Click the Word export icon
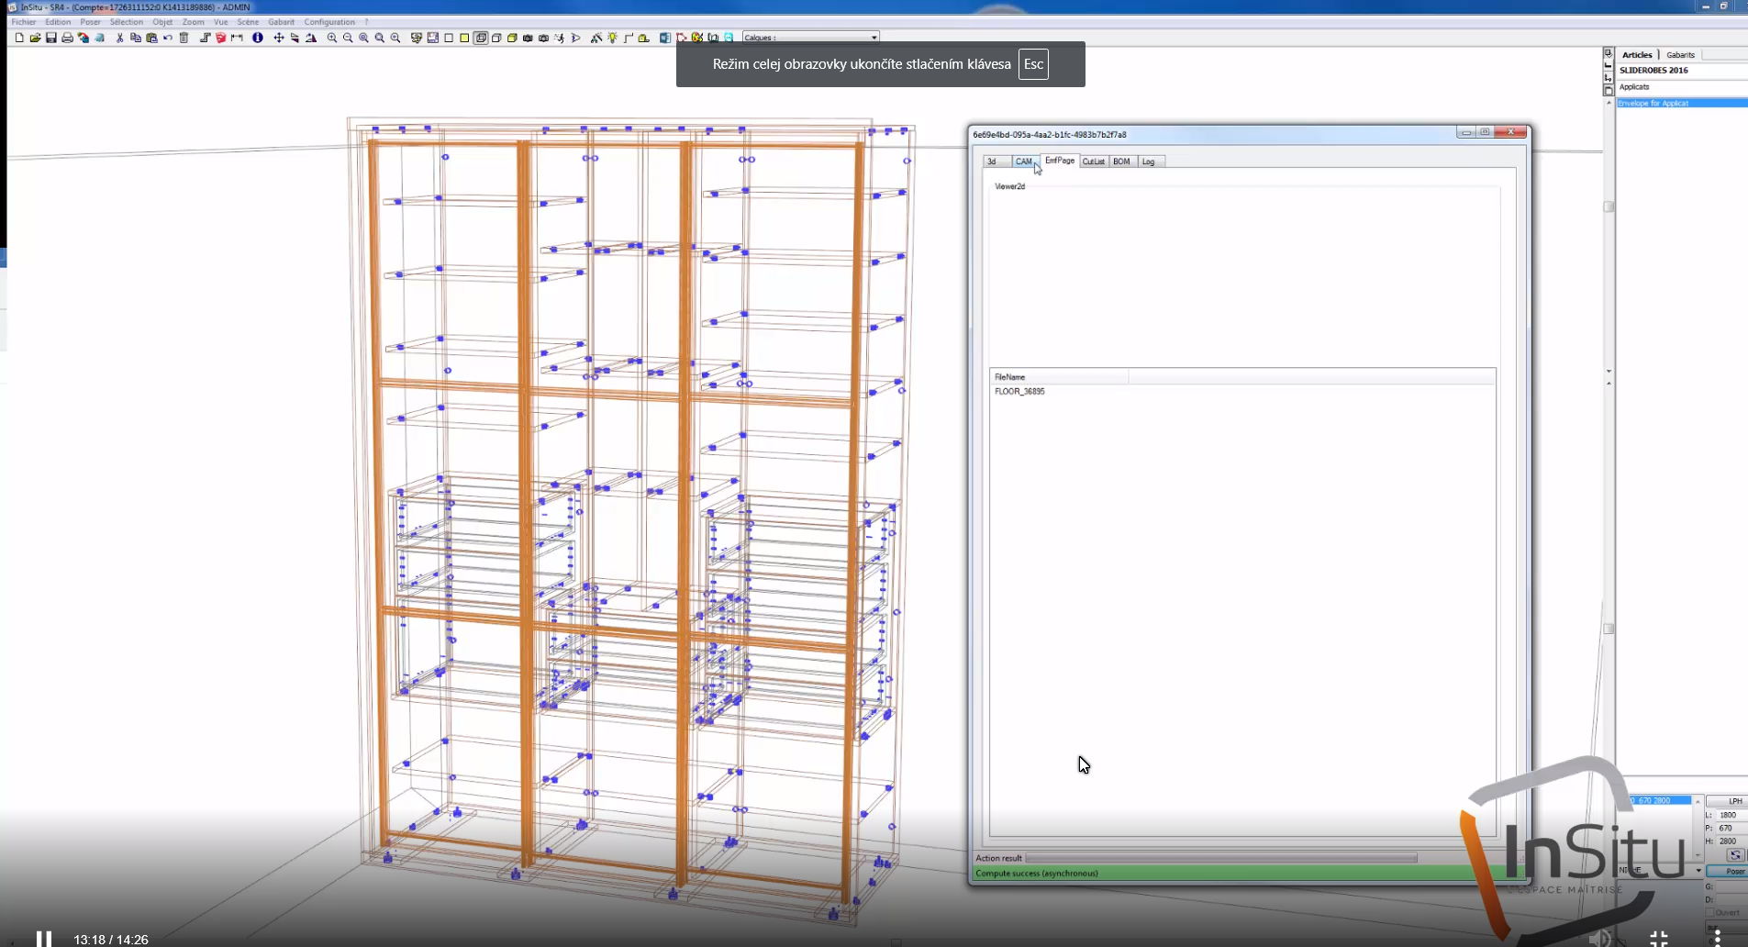 tap(665, 38)
